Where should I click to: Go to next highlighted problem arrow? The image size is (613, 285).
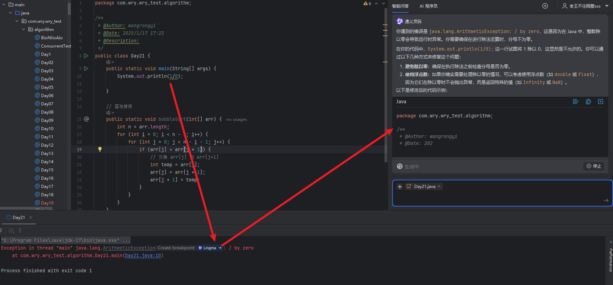click(384, 3)
